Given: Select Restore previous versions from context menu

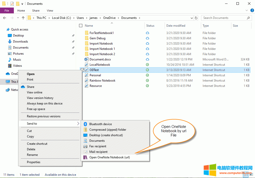Looking at the screenshot, I should click(x=44, y=116).
